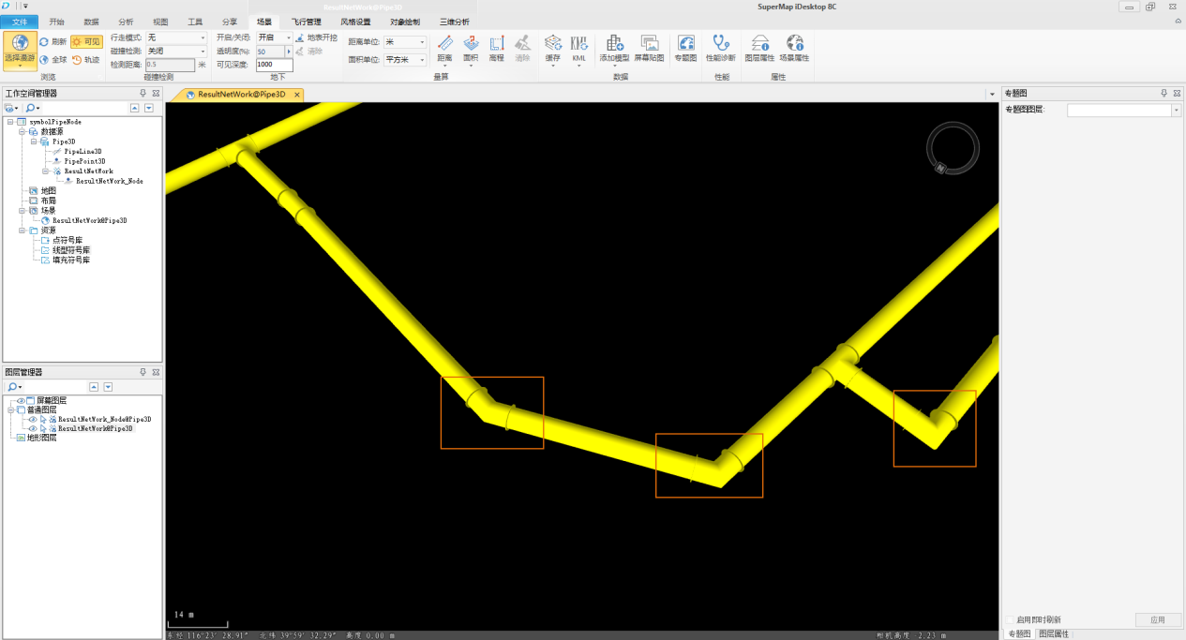Screen dimensions: 1186x640
Task: Collapse the 场景 scenes node
Action: 22,211
